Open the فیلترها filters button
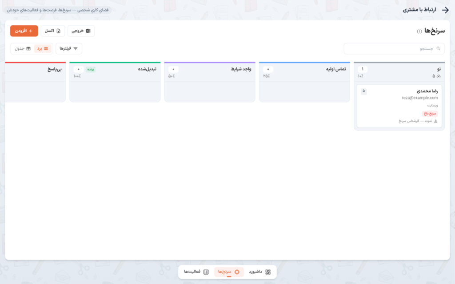 click(69, 48)
